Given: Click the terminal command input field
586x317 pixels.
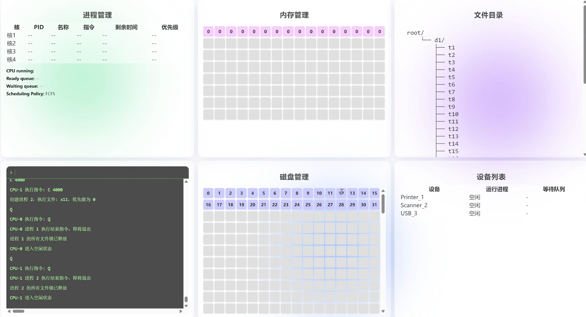Looking at the screenshot, I should (99, 172).
